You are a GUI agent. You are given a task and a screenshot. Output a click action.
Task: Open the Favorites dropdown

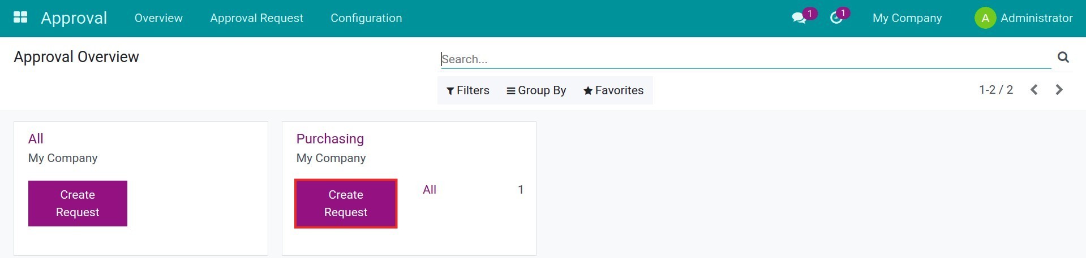point(613,90)
